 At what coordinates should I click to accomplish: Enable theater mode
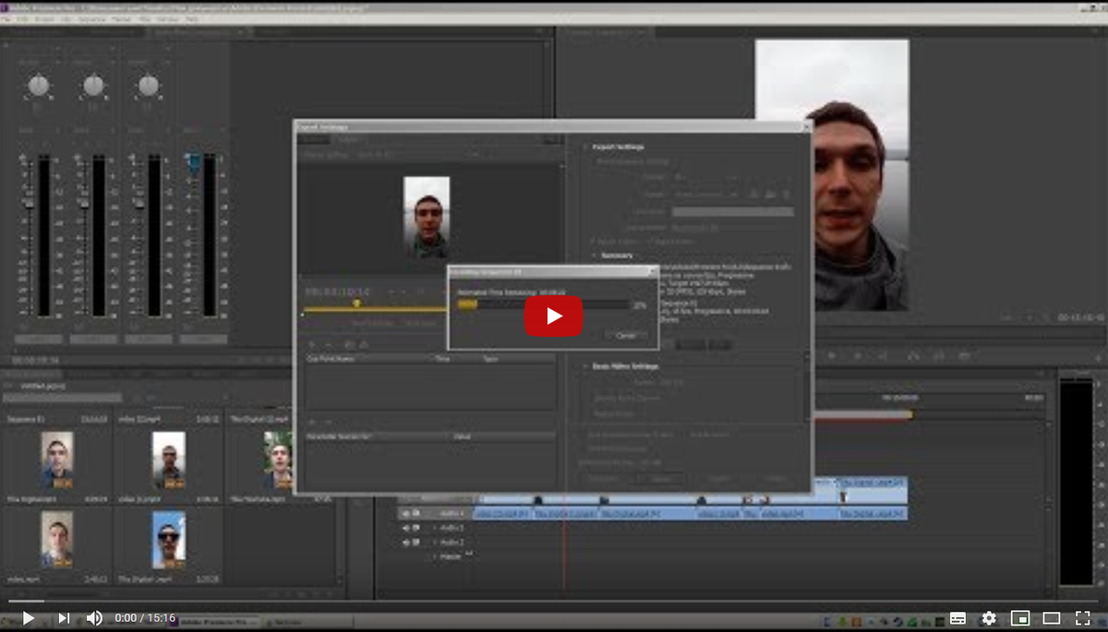(1052, 618)
